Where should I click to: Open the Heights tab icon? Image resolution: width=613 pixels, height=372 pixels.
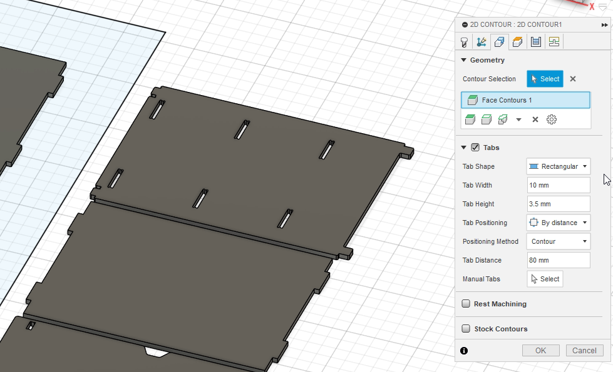[x=518, y=42]
